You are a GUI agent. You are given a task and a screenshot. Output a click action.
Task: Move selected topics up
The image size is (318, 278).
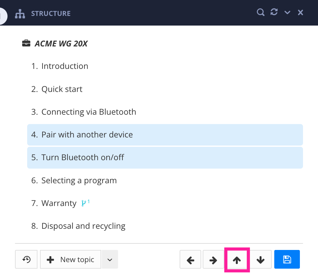tap(237, 259)
